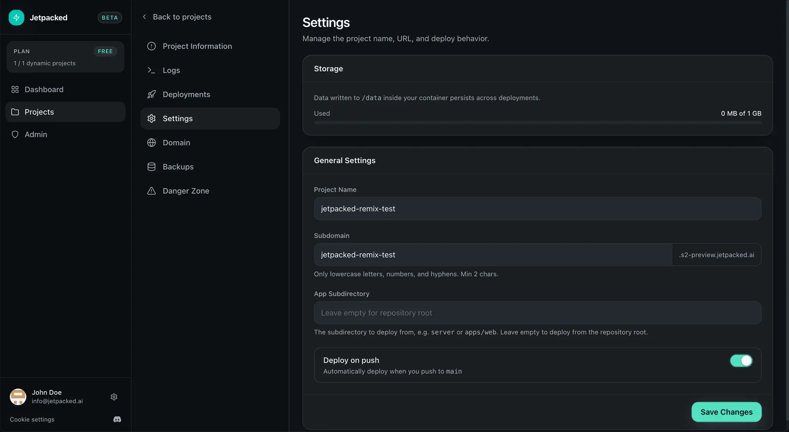This screenshot has width=789, height=432.
Task: Click the Backups database icon
Action: coord(151,166)
